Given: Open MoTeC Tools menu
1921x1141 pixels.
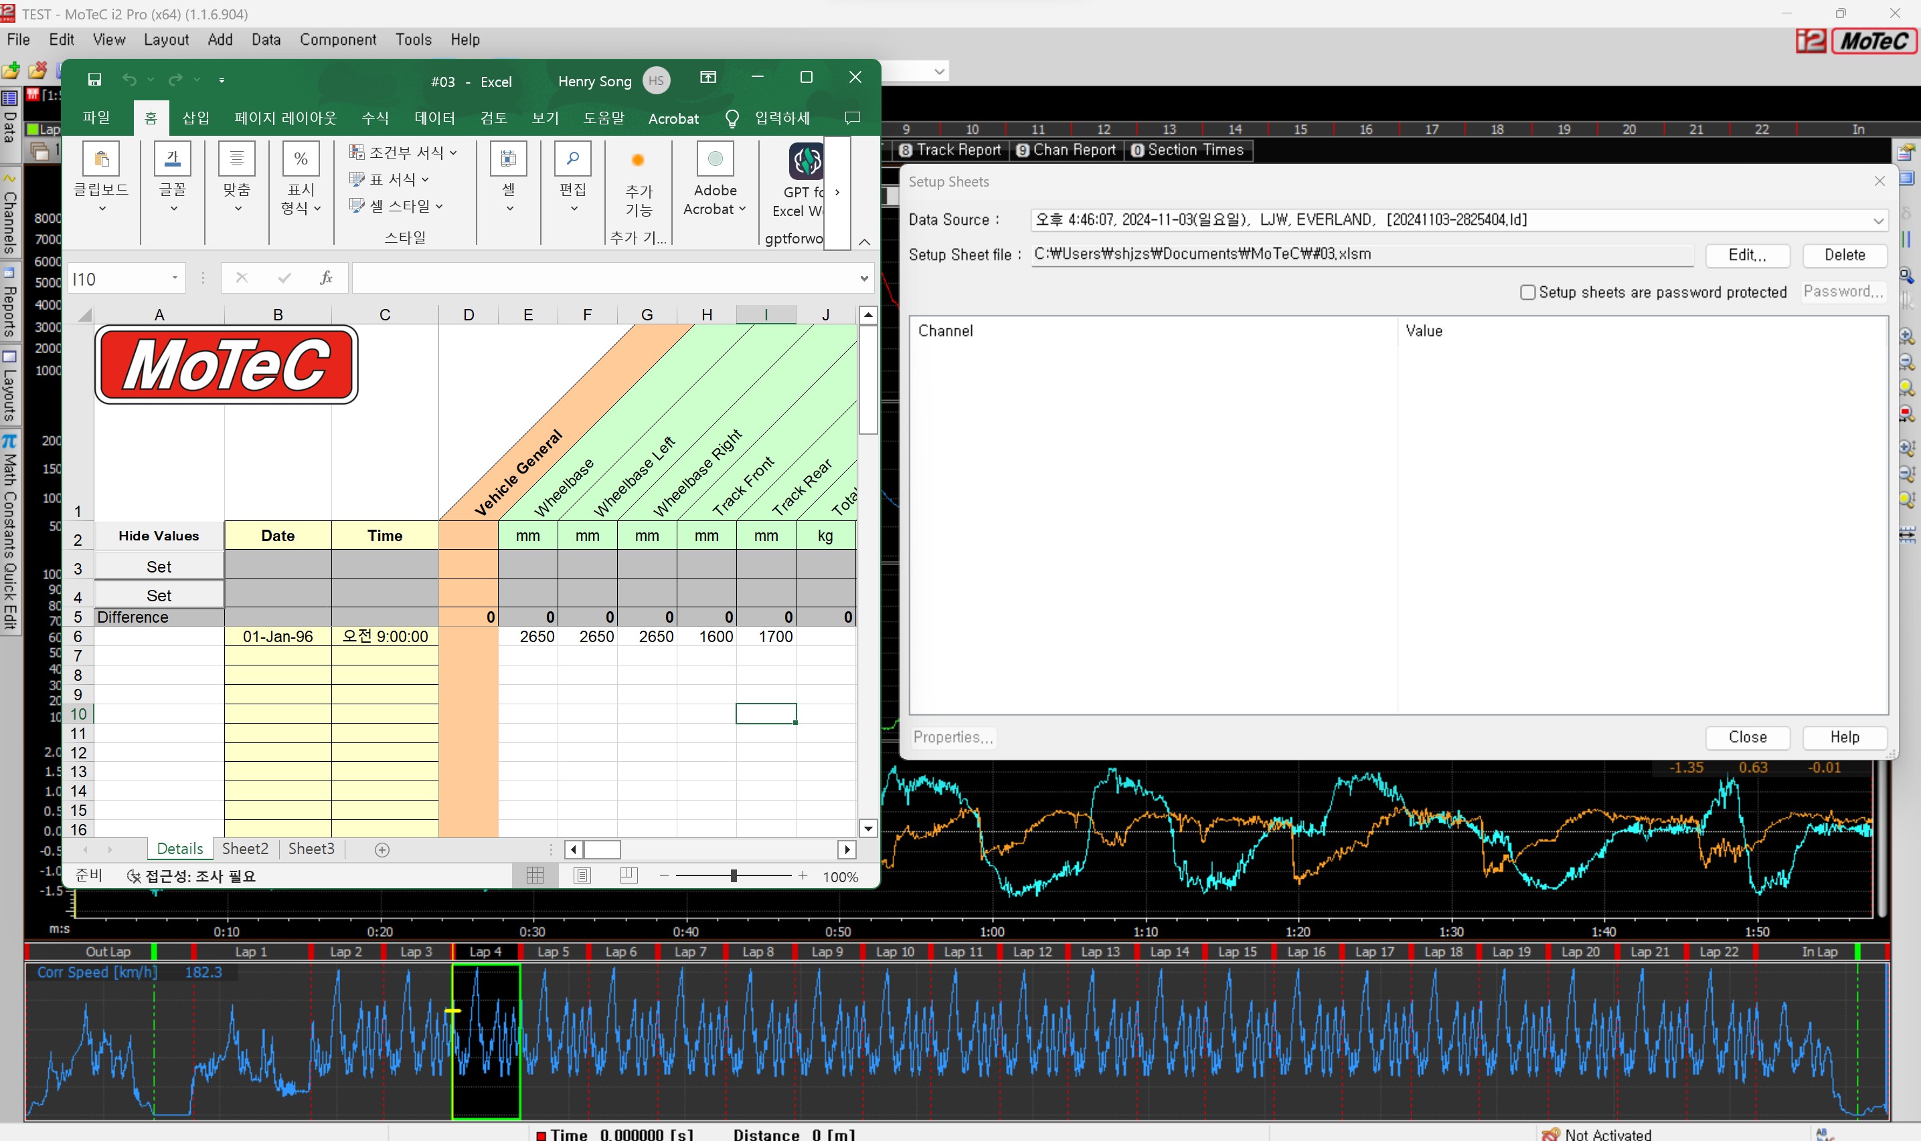Looking at the screenshot, I should point(413,39).
